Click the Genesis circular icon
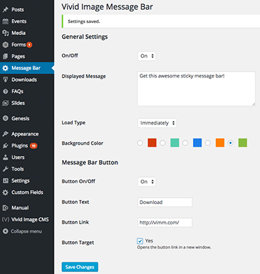260x274 pixels. [6, 118]
